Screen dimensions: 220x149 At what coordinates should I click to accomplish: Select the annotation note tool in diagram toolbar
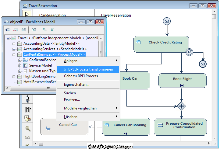[27, 119]
